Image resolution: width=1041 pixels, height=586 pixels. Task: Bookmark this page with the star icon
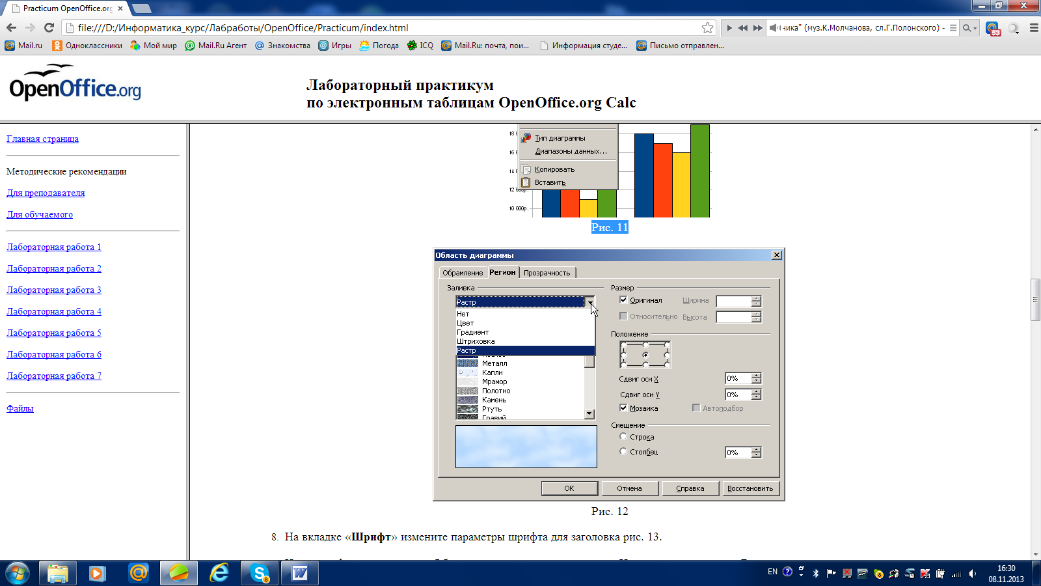708,27
